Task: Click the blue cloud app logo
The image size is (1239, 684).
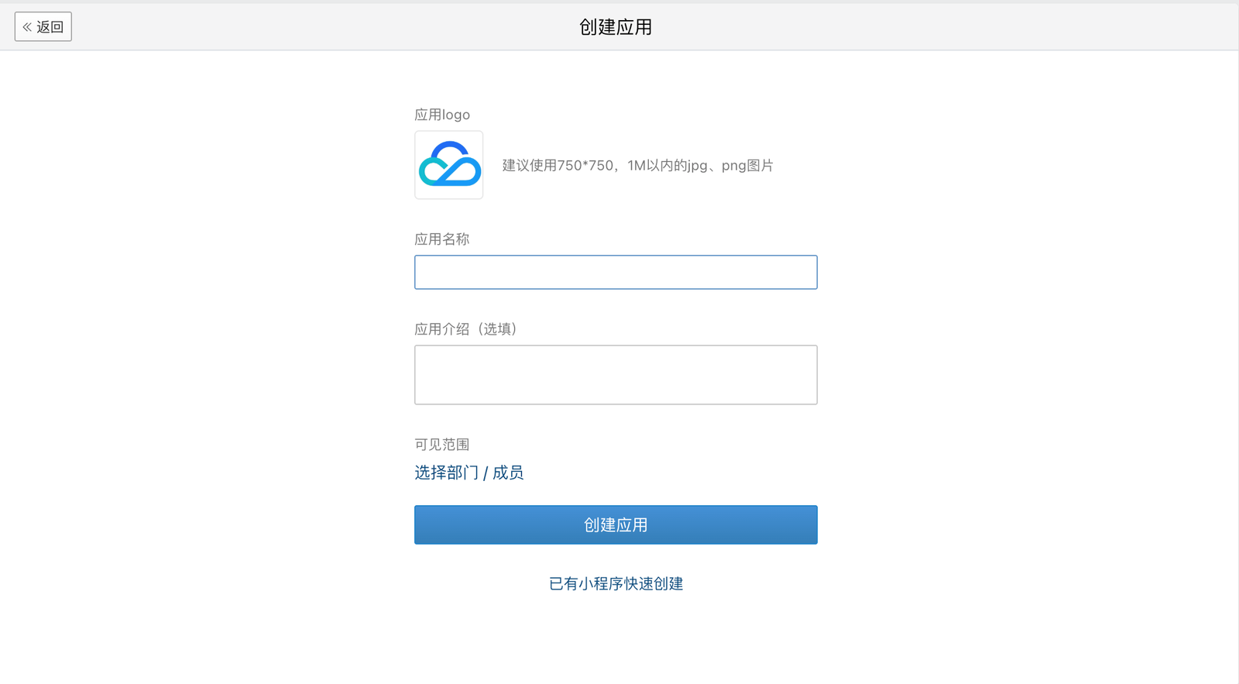Action: (x=449, y=165)
